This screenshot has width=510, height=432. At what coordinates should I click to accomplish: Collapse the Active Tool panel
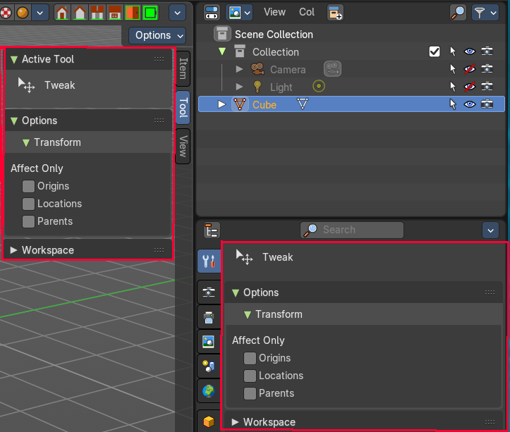tap(14, 59)
